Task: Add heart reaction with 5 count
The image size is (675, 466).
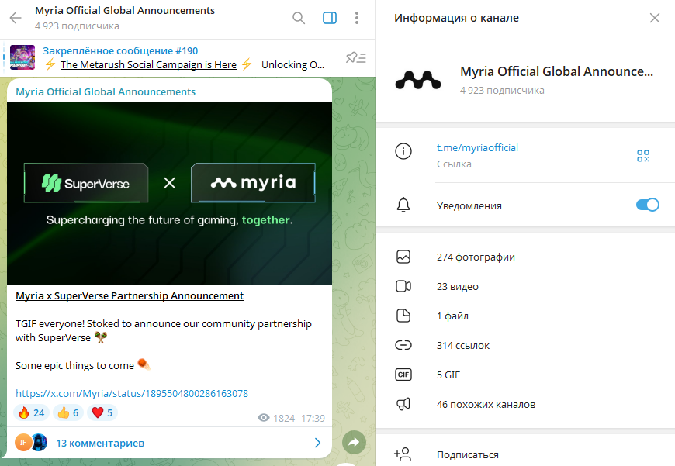Action: click(102, 412)
